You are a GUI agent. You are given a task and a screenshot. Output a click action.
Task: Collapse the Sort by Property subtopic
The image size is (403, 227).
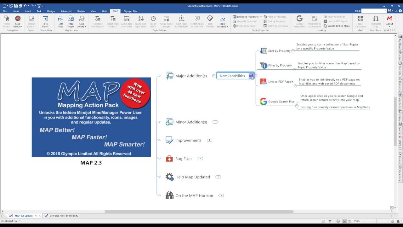point(293,51)
